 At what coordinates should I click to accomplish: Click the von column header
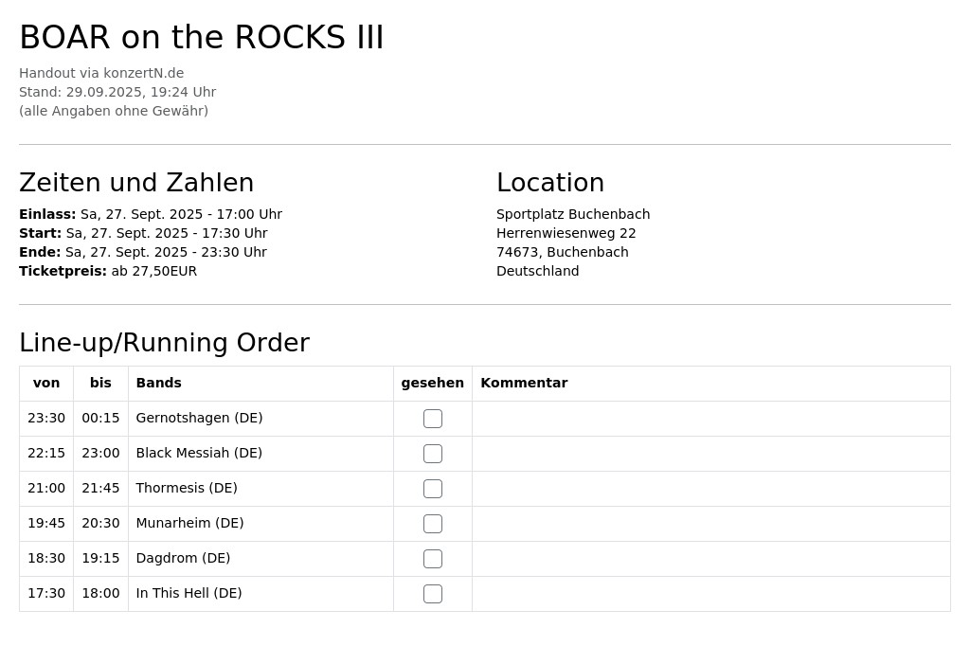(x=46, y=383)
